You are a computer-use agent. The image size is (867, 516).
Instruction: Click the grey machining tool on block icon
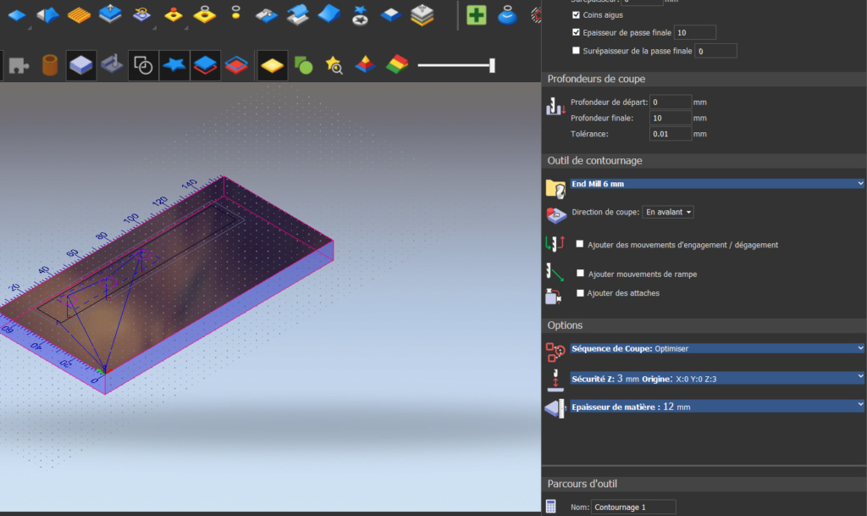[x=112, y=64]
